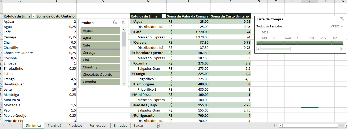This screenshot has height=129, width=347.
Task: Open the Rótulos de Linha filter of the middle pivot table
Action: [x=164, y=16]
